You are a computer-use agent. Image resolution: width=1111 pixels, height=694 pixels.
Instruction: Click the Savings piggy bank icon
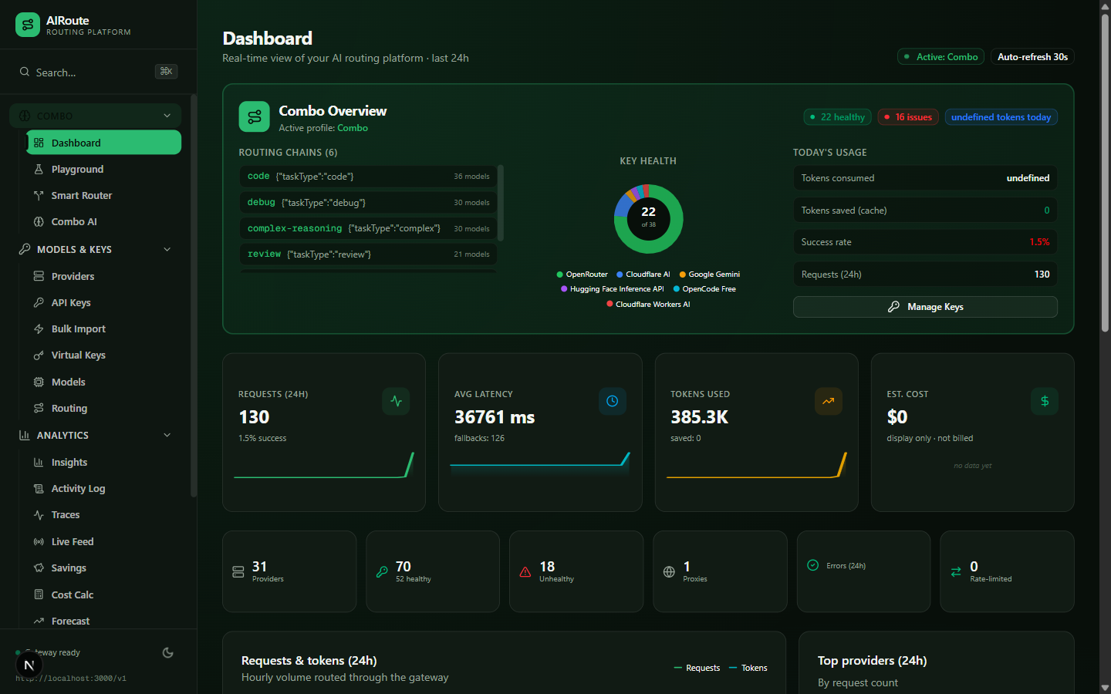(39, 568)
